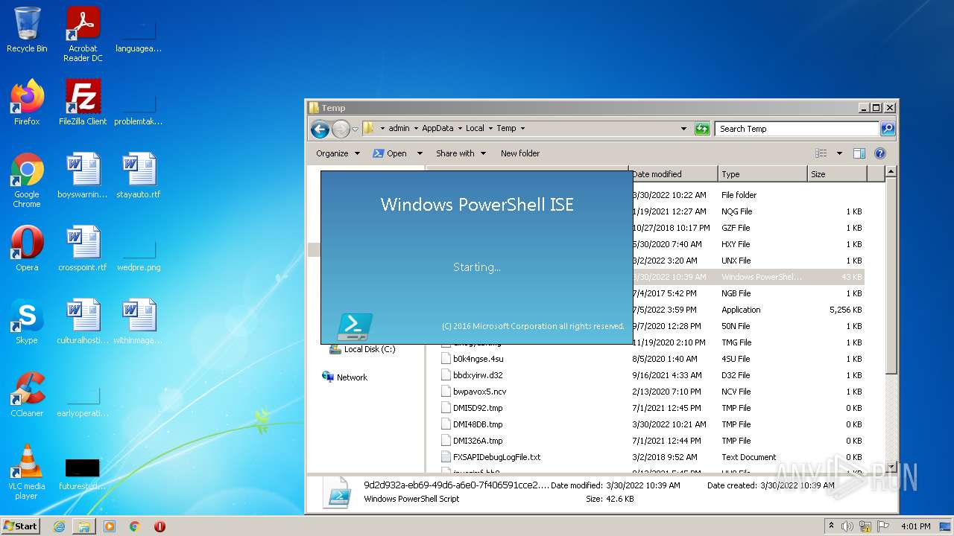Image resolution: width=954 pixels, height=536 pixels.
Task: Click the network status tray icon
Action: (865, 526)
